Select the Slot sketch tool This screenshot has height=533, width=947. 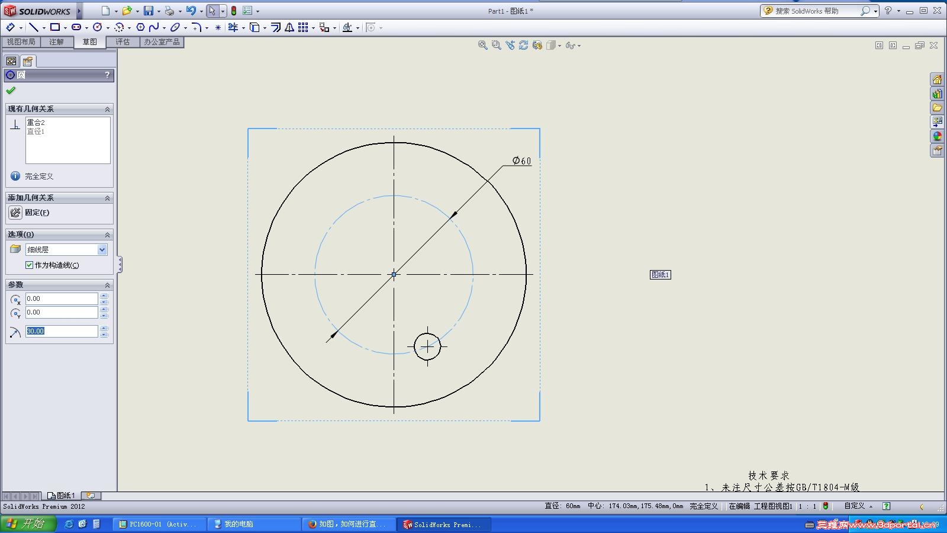76,27
